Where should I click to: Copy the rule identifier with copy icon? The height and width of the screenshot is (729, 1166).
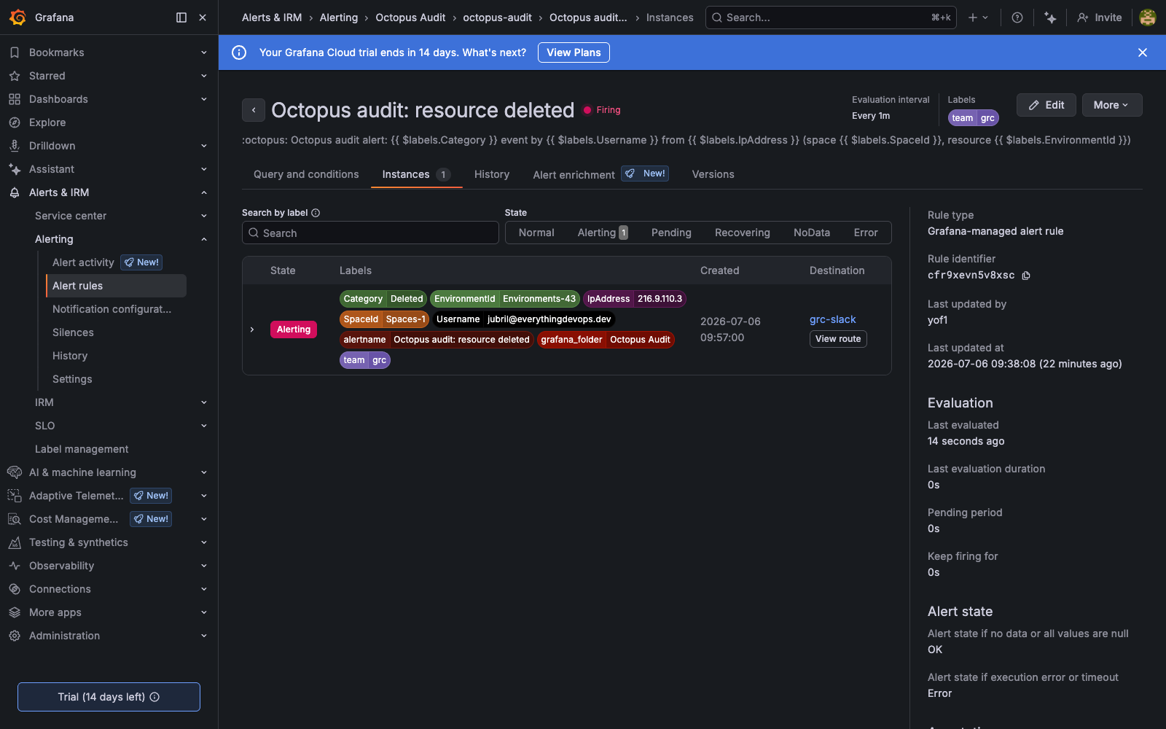1026,276
